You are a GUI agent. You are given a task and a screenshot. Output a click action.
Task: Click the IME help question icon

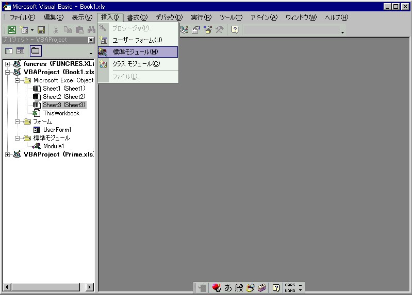click(x=276, y=288)
